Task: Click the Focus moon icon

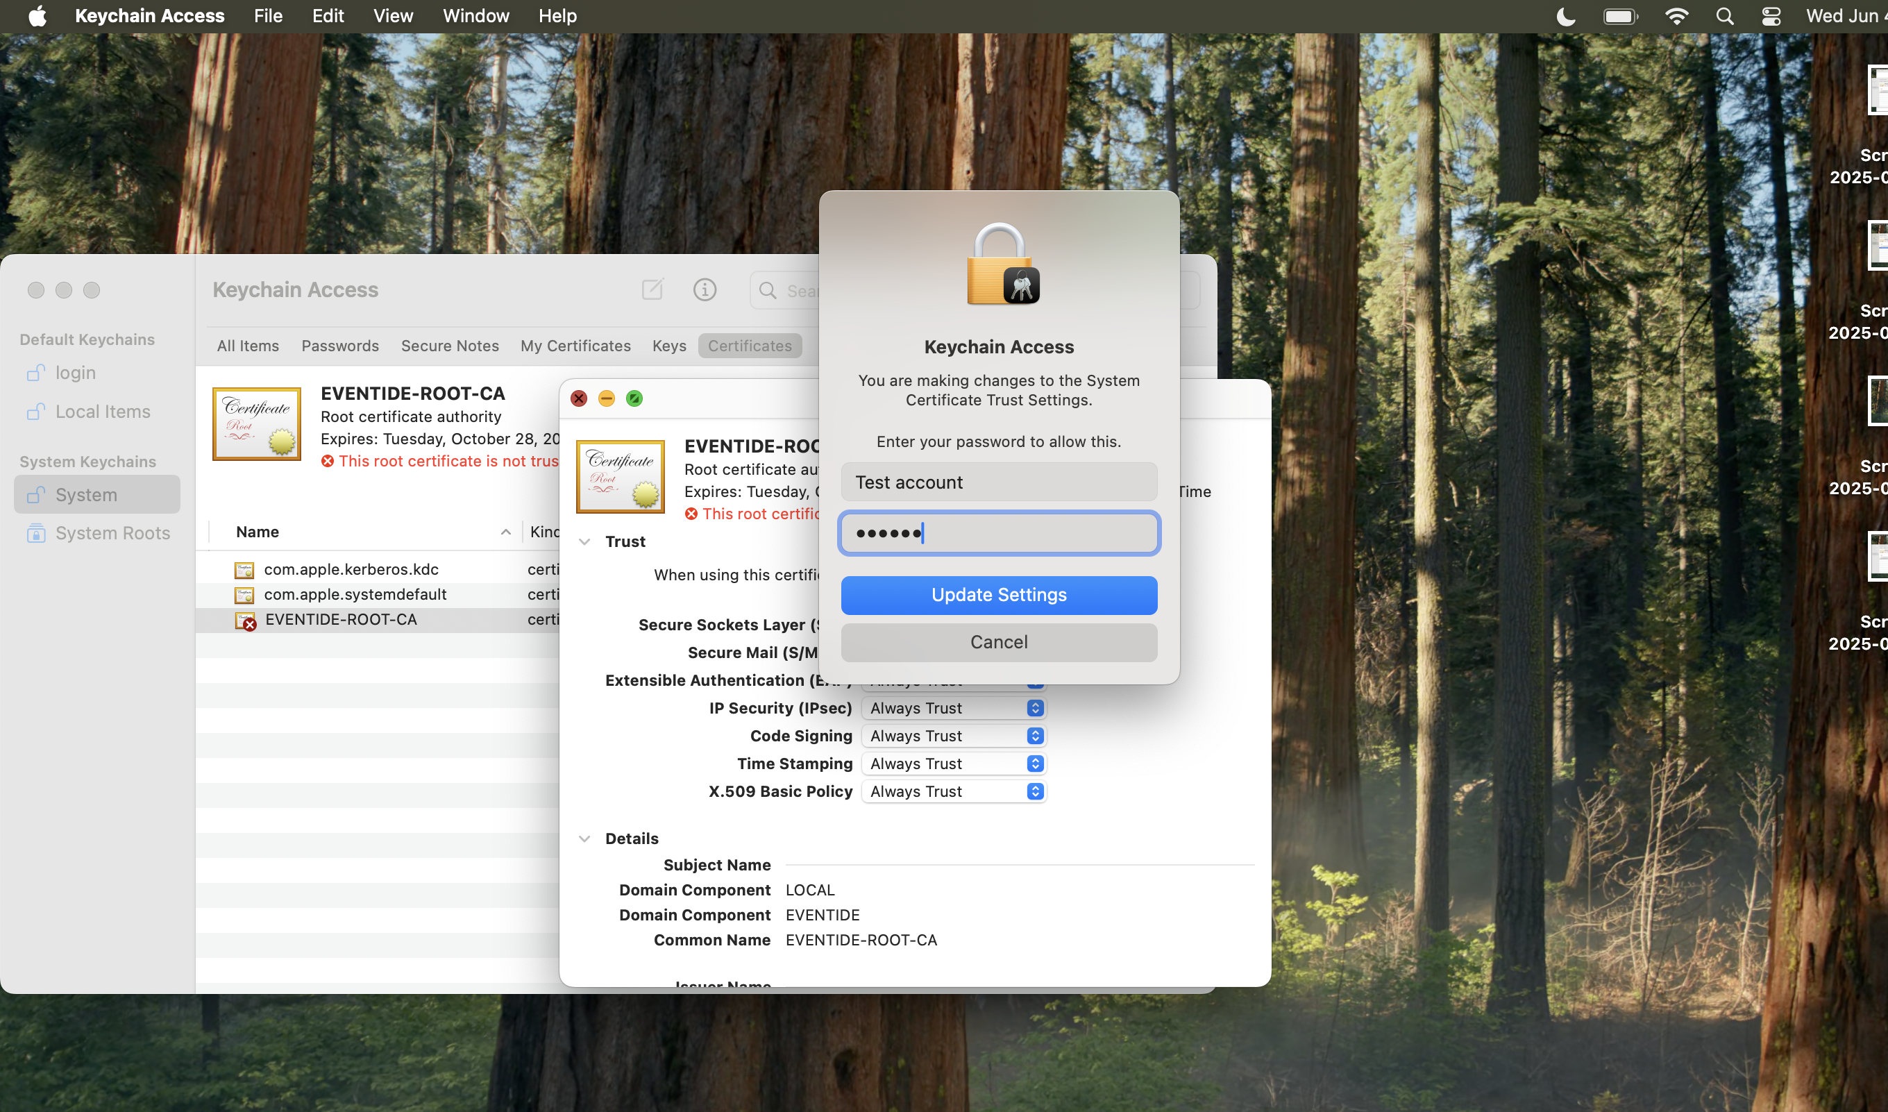Action: click(1566, 16)
